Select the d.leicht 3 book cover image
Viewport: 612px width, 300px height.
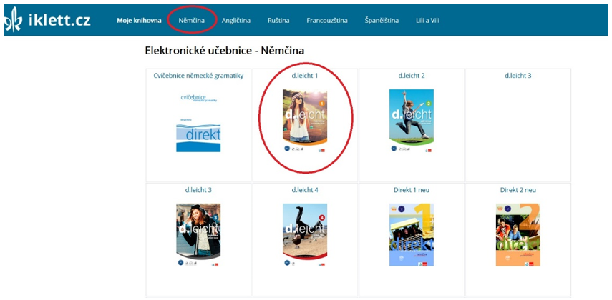(198, 235)
